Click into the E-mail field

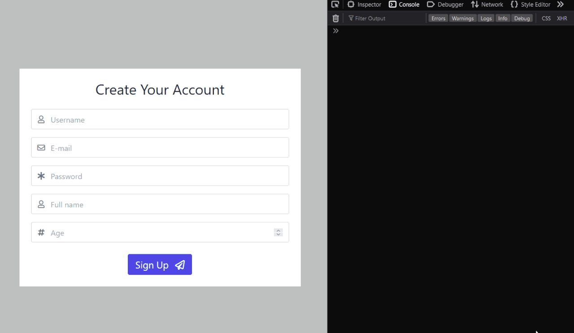coord(160,148)
